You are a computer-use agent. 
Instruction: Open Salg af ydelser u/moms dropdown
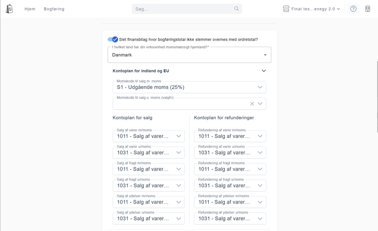pyautogui.click(x=148, y=219)
